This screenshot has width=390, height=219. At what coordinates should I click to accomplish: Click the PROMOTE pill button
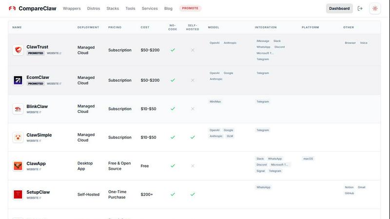pos(190,8)
